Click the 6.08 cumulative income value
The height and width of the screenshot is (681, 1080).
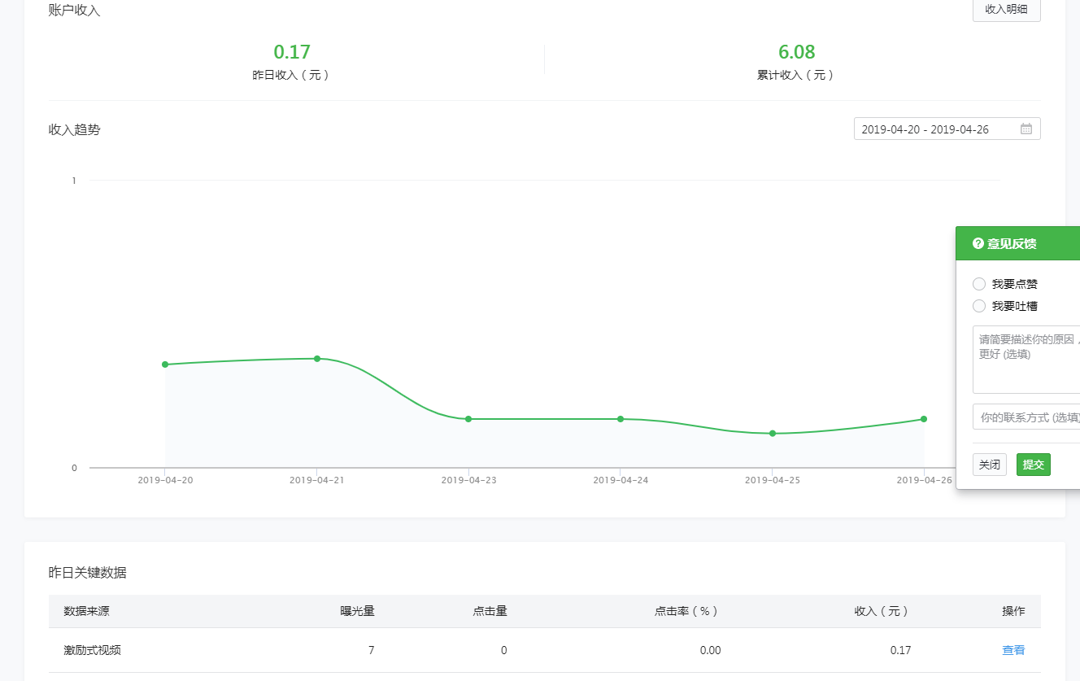[x=797, y=52]
